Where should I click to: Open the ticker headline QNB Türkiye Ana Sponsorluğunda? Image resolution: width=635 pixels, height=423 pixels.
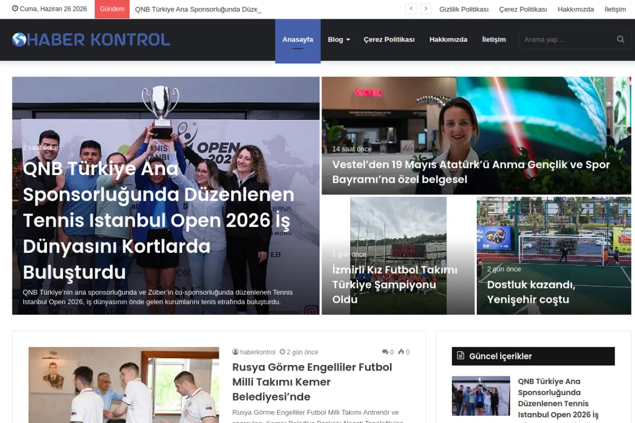tap(198, 9)
